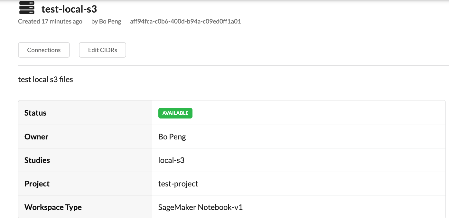Click the Owner row label

[x=36, y=136]
